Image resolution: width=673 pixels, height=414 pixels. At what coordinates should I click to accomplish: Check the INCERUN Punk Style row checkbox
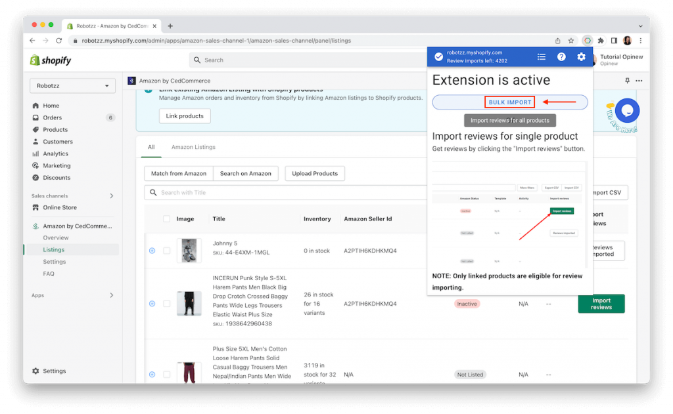point(166,304)
